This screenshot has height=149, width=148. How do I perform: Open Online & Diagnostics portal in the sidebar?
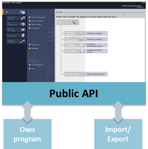[x=16, y=41]
